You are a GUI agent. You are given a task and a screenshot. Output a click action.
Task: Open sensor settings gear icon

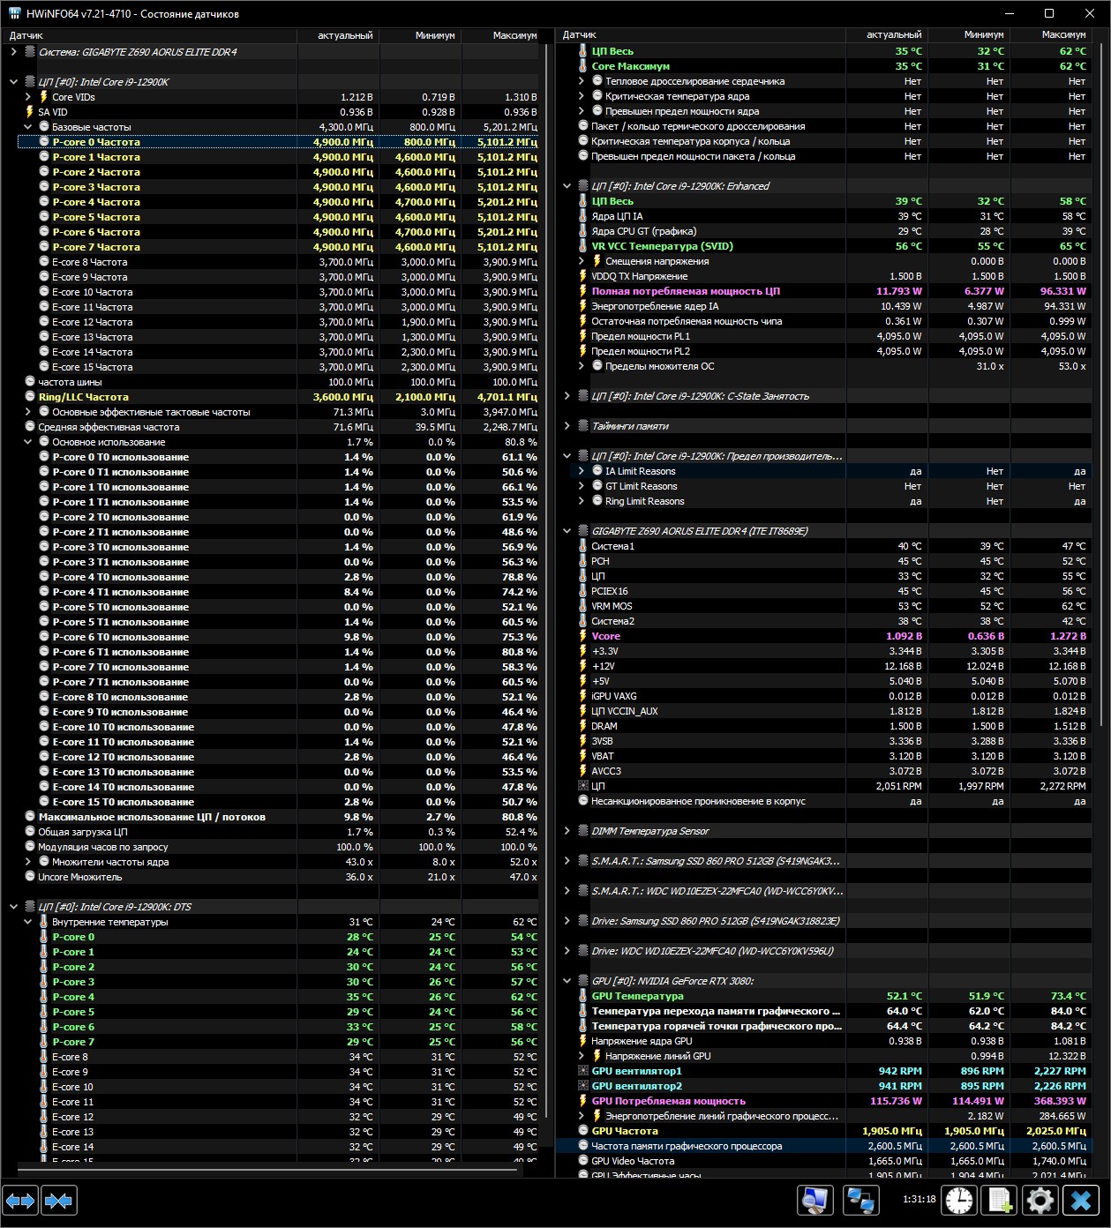(x=1040, y=1201)
